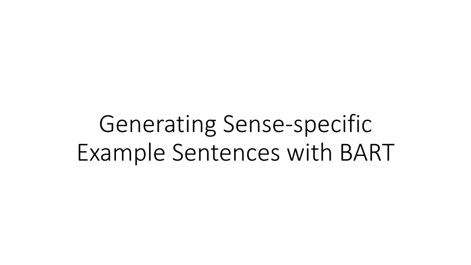
Task: Click the word "Generating" in the title
Action: (158, 125)
